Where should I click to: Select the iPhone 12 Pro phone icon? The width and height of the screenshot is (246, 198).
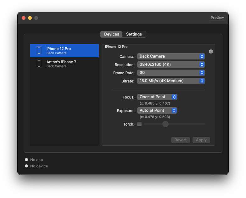(x=39, y=50)
